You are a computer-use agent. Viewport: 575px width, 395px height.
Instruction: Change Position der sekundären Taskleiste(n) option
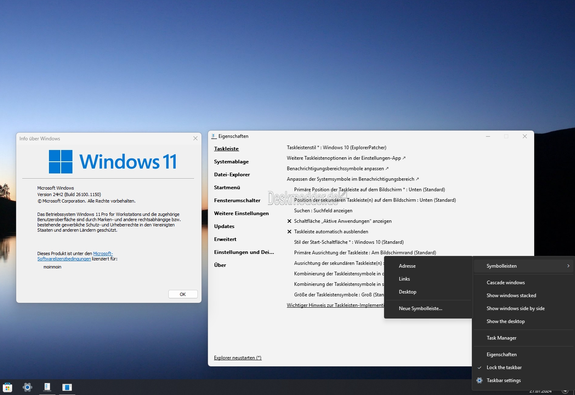375,200
